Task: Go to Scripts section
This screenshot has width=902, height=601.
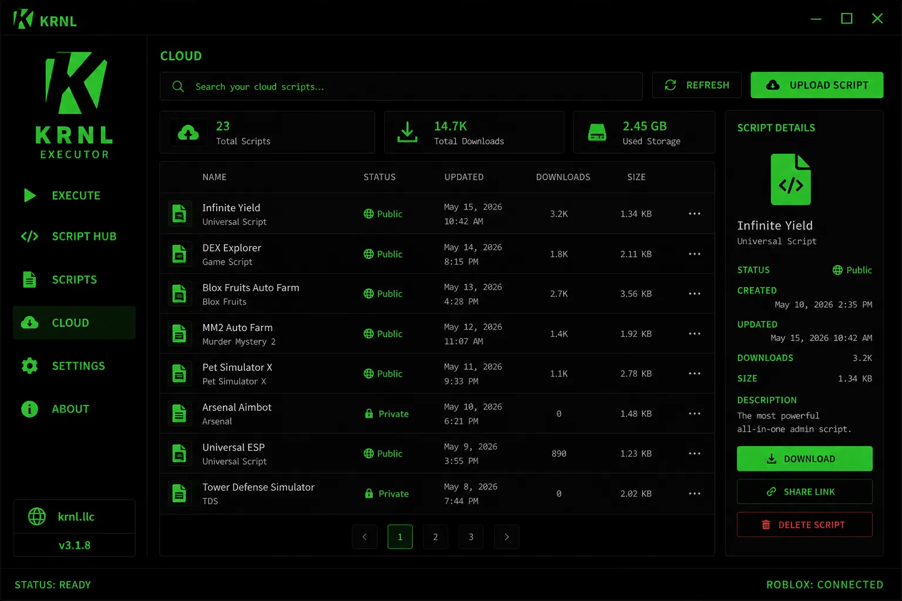Action: [74, 280]
